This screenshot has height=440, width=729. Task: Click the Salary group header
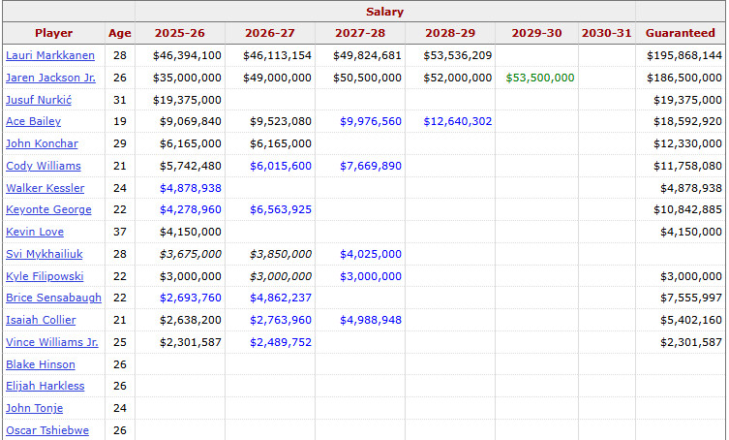tap(385, 12)
